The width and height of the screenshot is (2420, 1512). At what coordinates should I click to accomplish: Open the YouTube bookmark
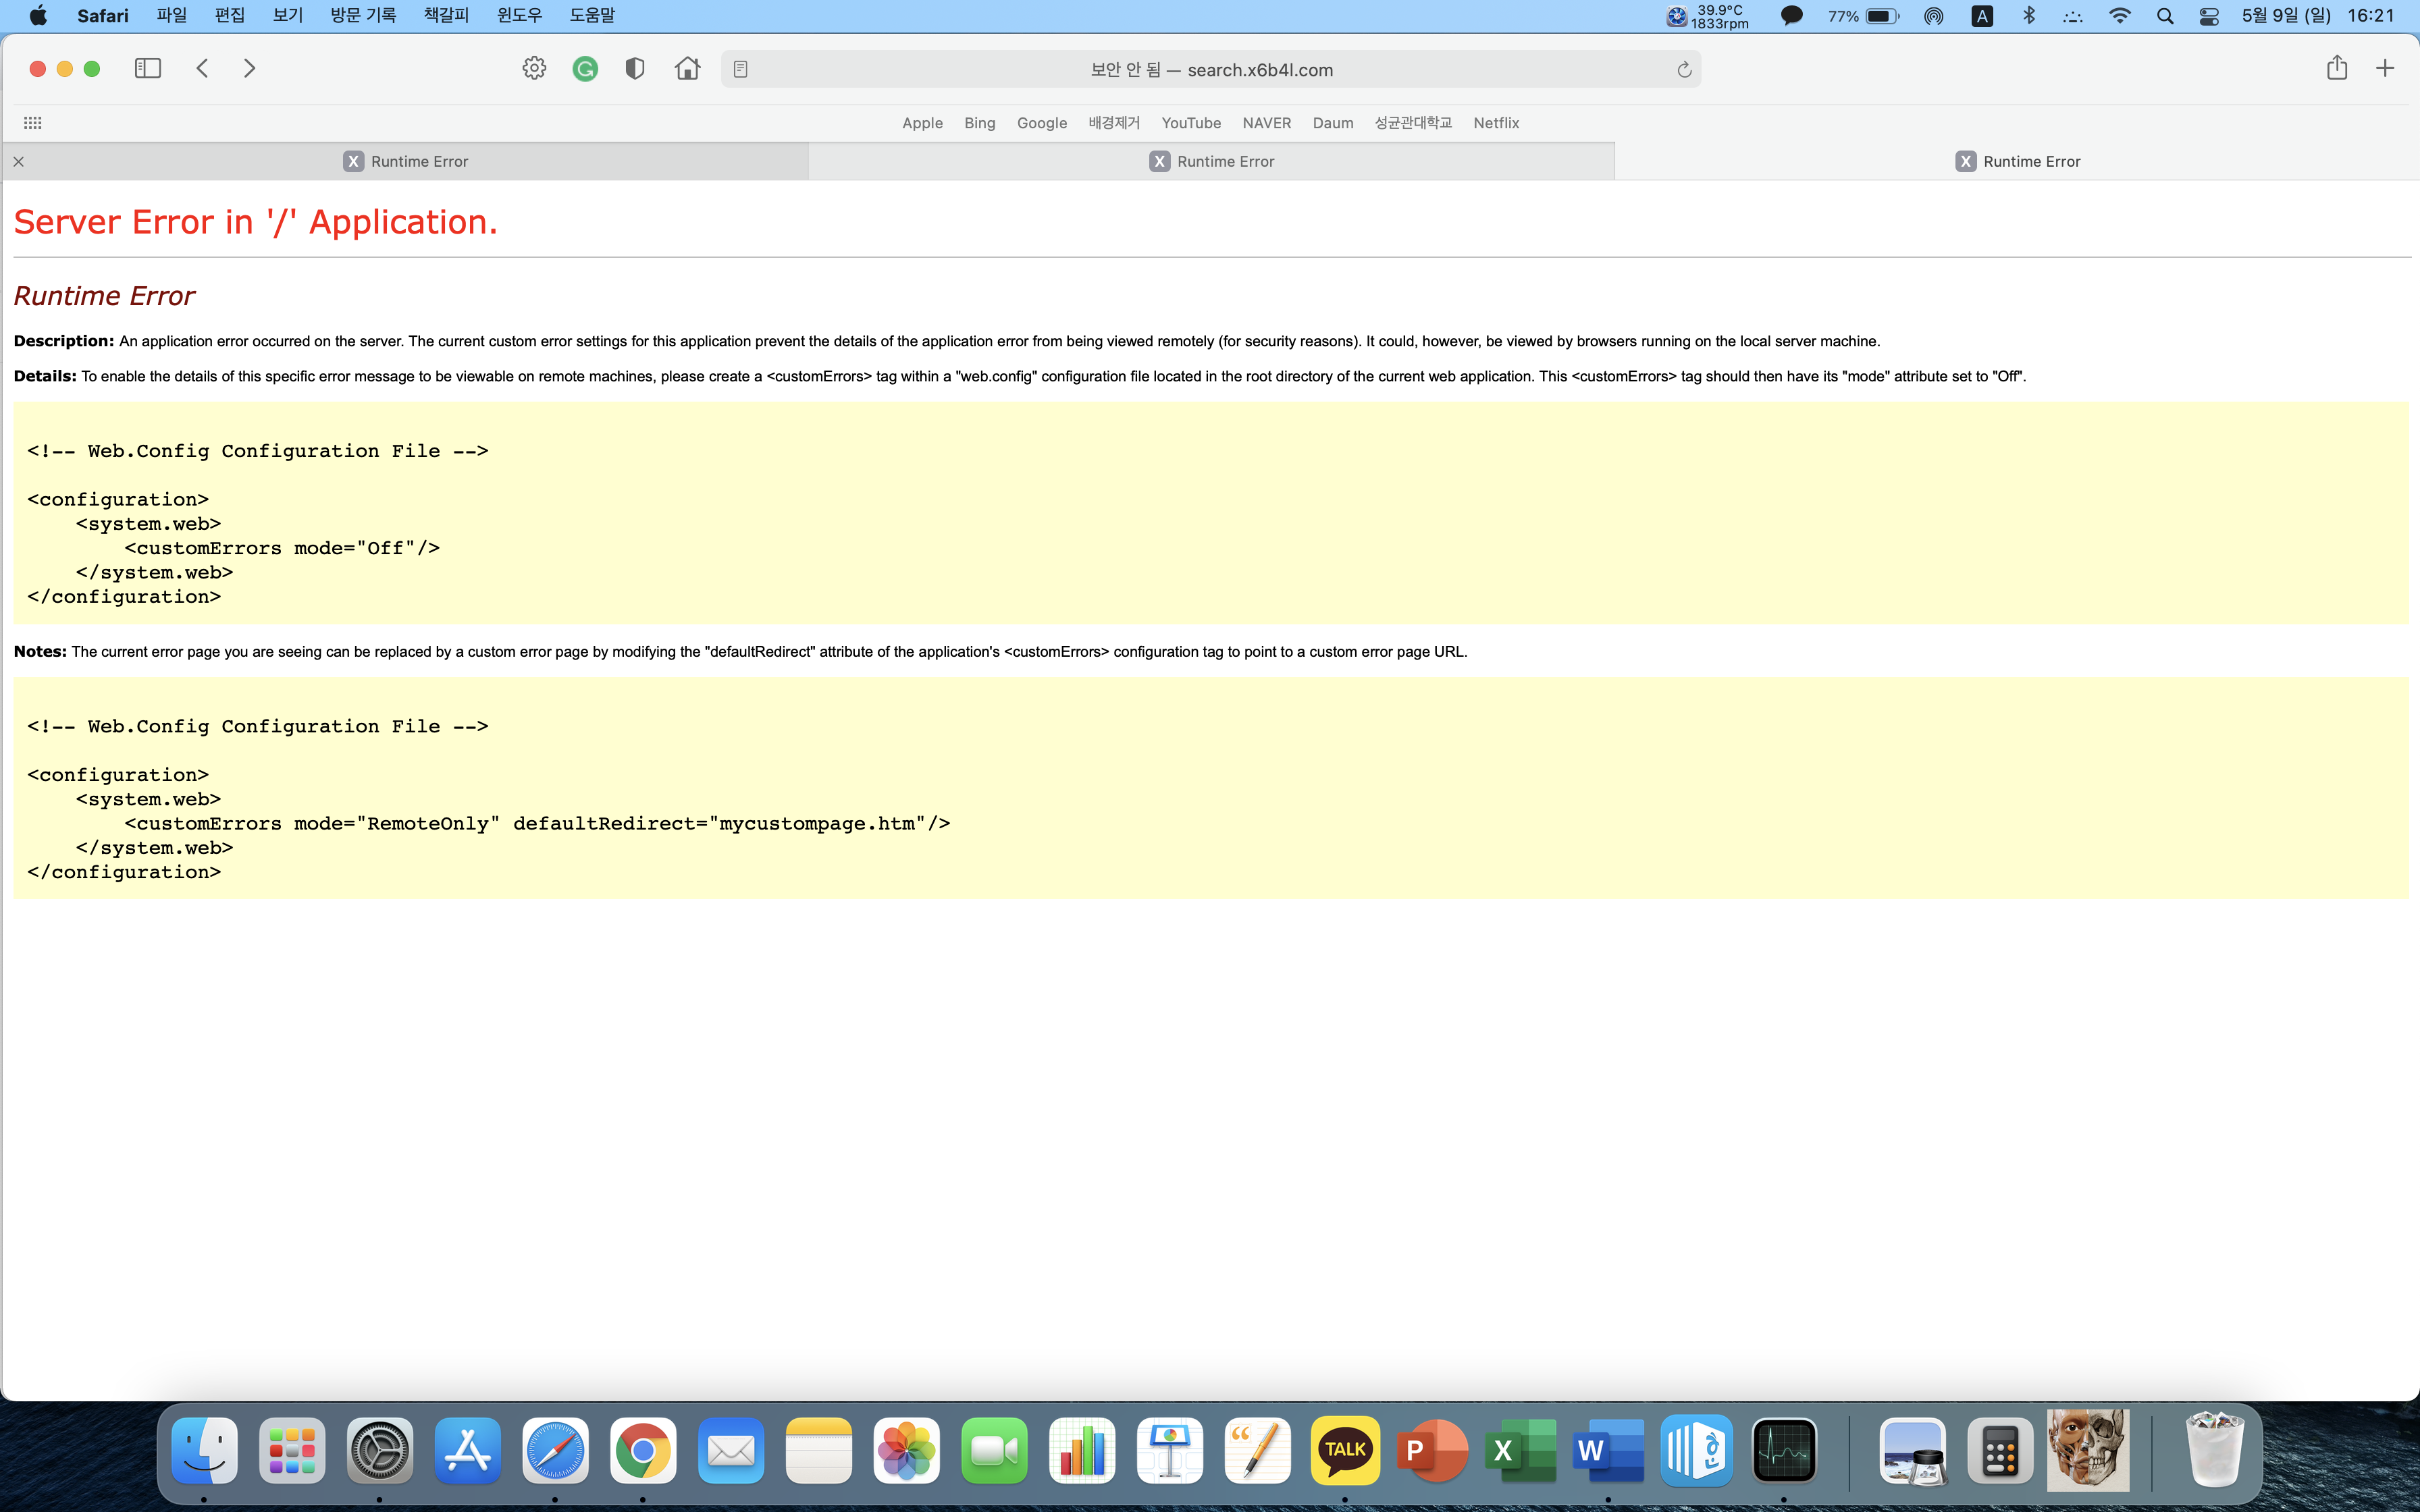click(x=1190, y=123)
